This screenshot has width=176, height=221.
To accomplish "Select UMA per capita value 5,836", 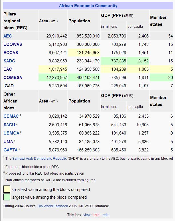I will pos(143,141).
